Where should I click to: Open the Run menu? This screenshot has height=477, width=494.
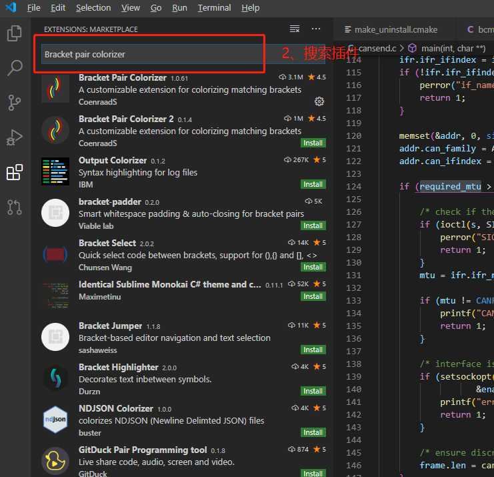[179, 7]
